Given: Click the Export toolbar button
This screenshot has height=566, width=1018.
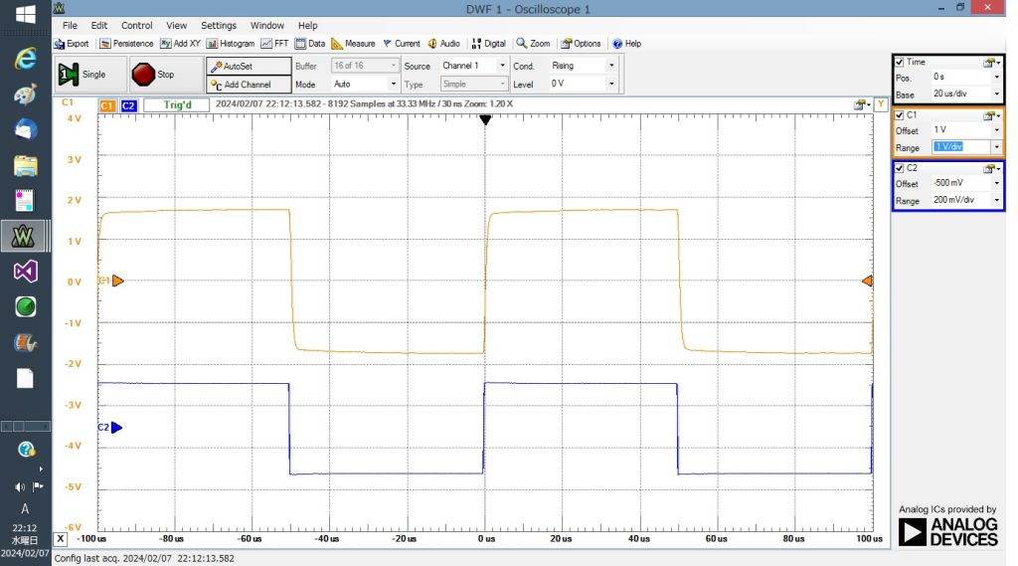Looking at the screenshot, I should click(x=72, y=44).
